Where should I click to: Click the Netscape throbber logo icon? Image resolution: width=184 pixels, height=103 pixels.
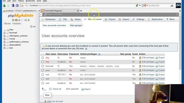click(178, 5)
